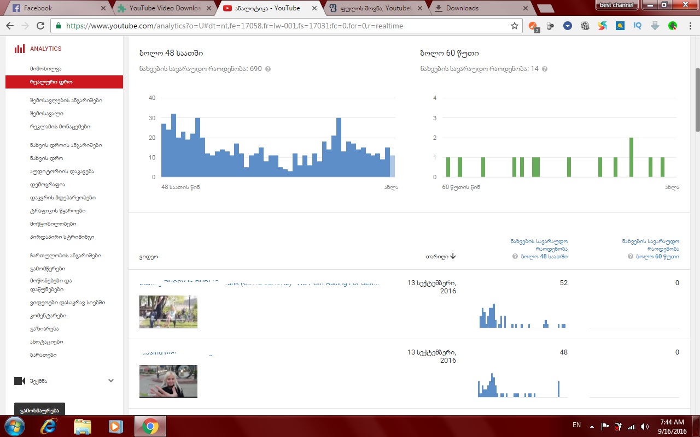
Task: Open the IQ extension icon
Action: (638, 26)
